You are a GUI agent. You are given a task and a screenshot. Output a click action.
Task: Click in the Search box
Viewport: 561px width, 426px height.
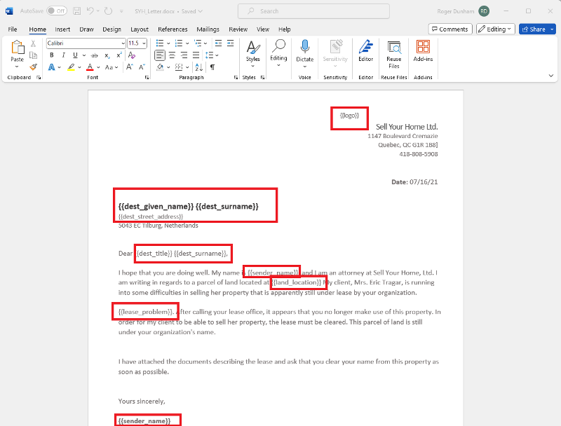(x=313, y=11)
